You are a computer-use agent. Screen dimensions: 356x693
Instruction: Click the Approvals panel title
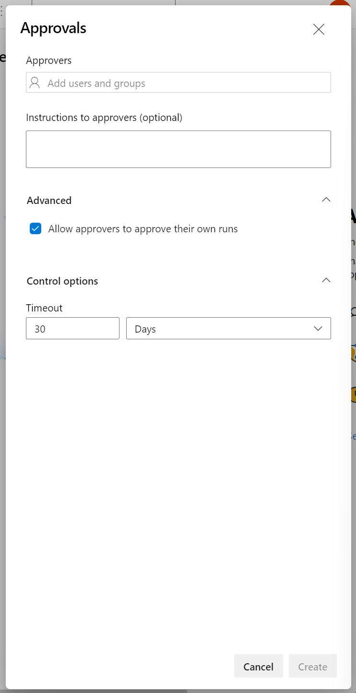(x=53, y=28)
